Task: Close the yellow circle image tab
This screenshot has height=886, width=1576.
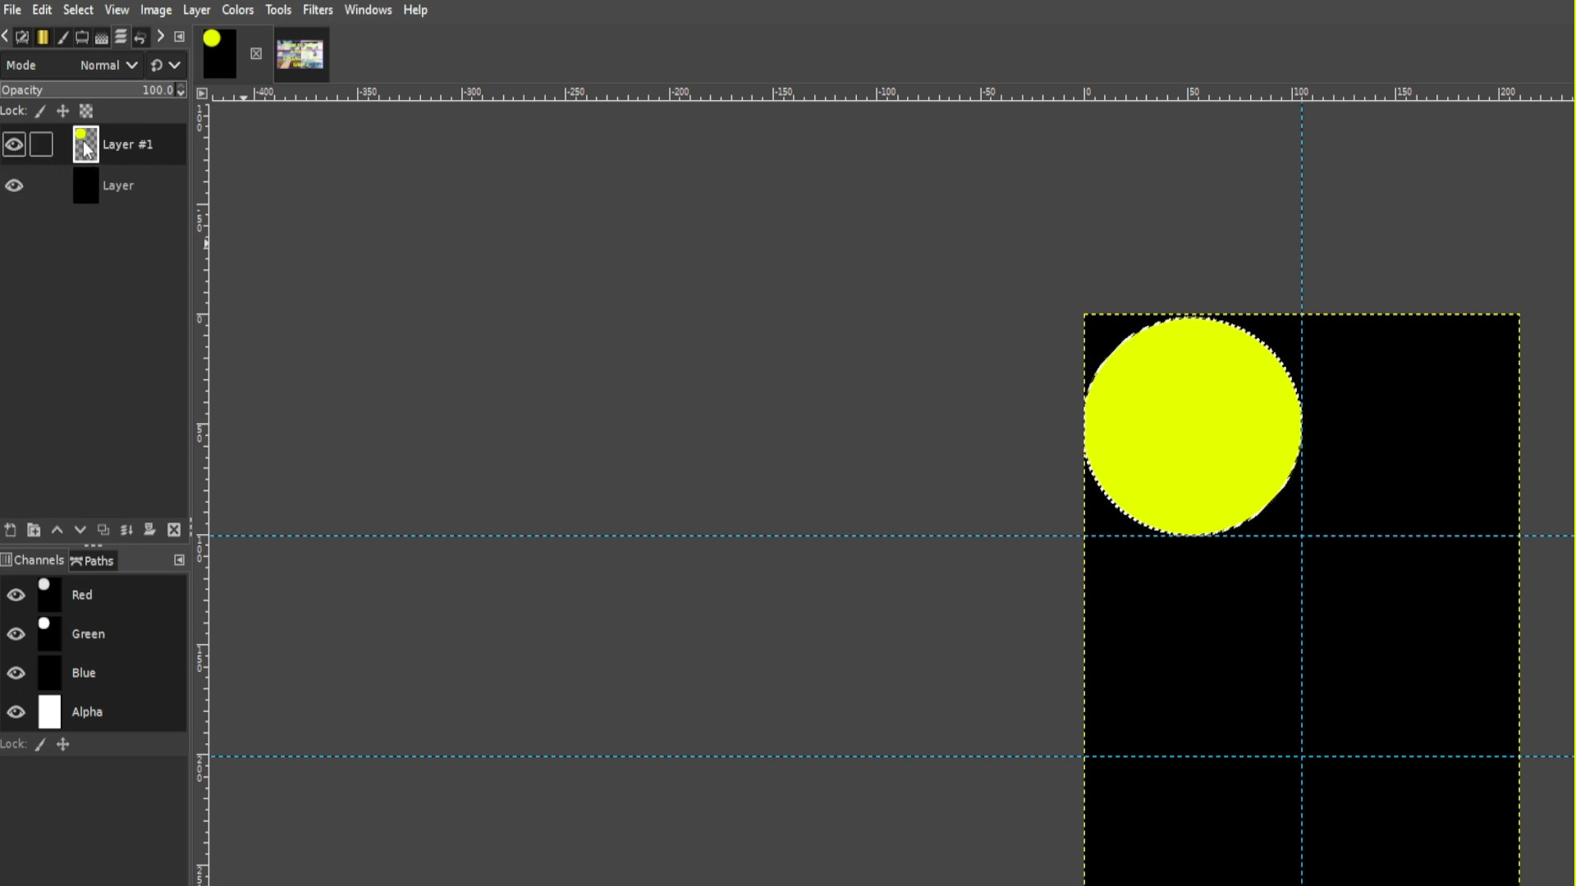Action: click(256, 53)
